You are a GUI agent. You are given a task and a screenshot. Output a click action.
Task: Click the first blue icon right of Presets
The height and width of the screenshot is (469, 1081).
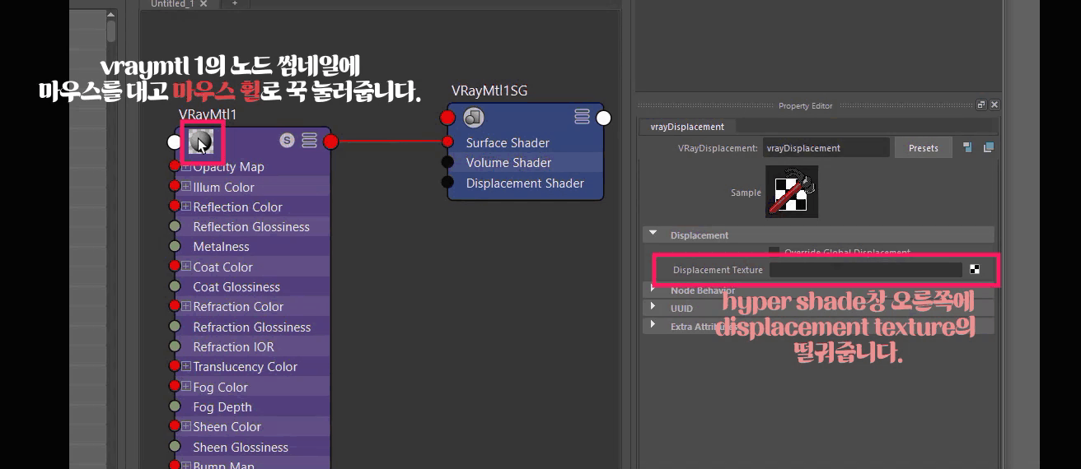click(x=968, y=147)
